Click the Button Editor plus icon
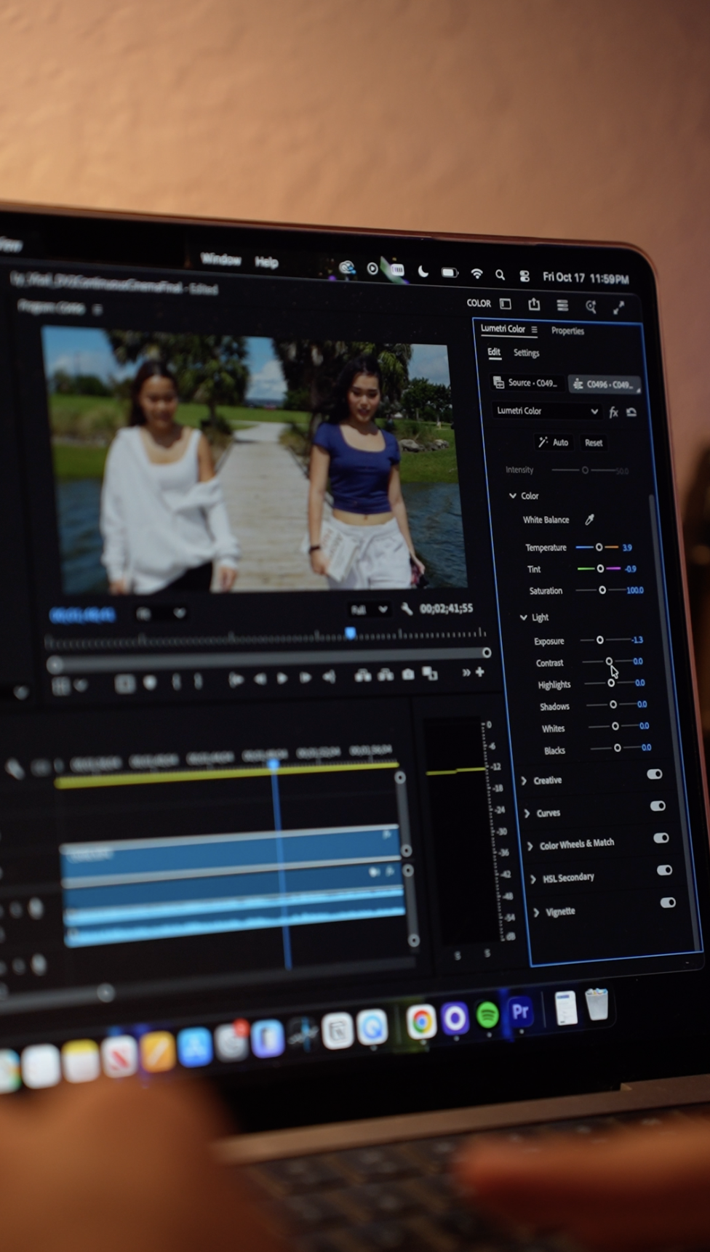This screenshot has width=710, height=1252. click(x=480, y=672)
